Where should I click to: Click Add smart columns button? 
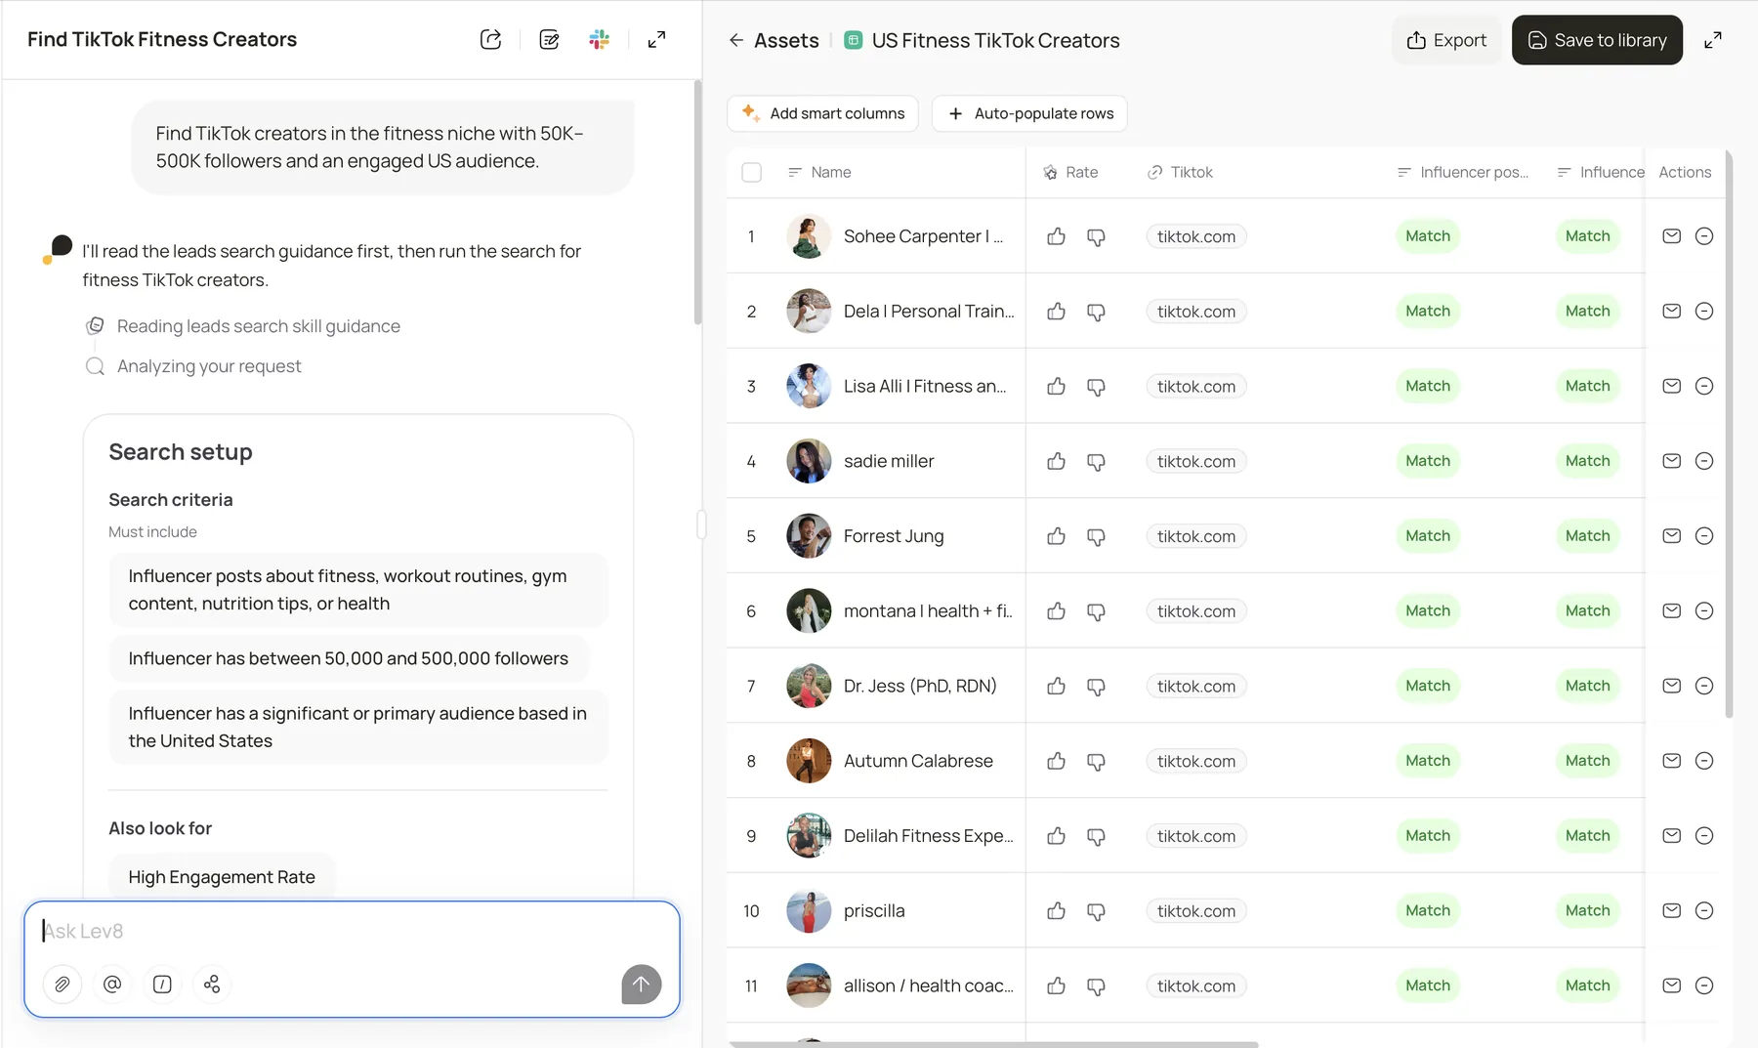click(x=822, y=113)
